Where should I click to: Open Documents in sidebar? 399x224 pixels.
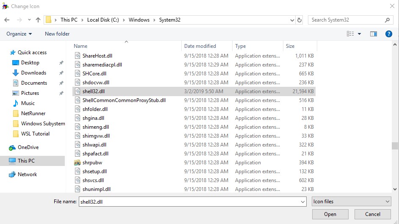pyautogui.click(x=34, y=83)
